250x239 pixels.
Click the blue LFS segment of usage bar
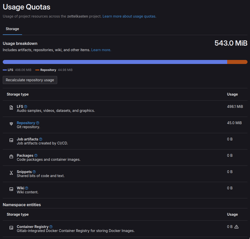(x=115, y=62)
